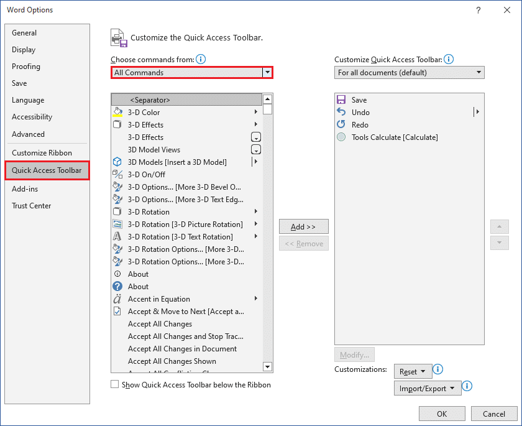Expand the Reset dropdown button
Viewport: 522px width, 426px height.
(412, 372)
